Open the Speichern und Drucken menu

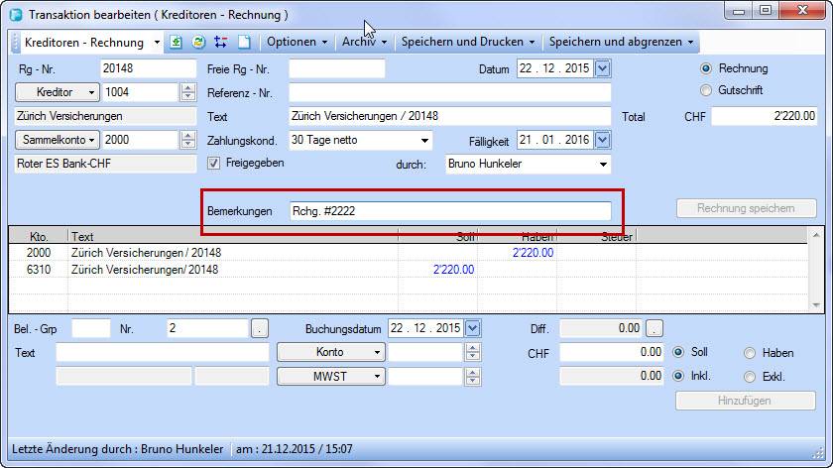pos(468,43)
